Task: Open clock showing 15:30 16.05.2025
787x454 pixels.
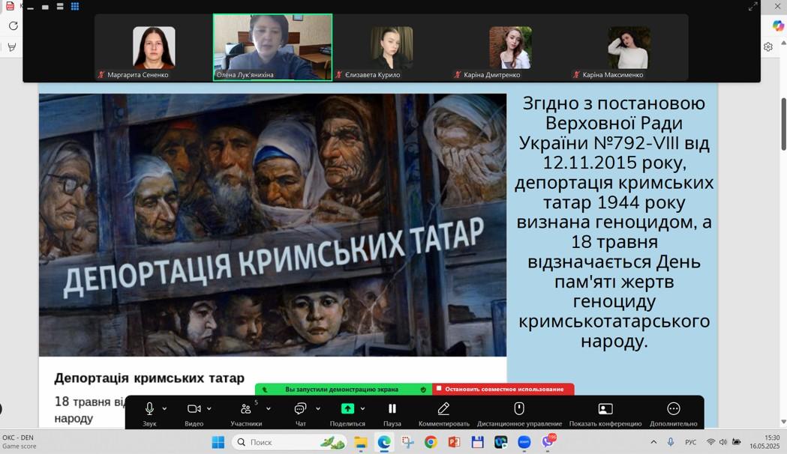Action: 765,442
